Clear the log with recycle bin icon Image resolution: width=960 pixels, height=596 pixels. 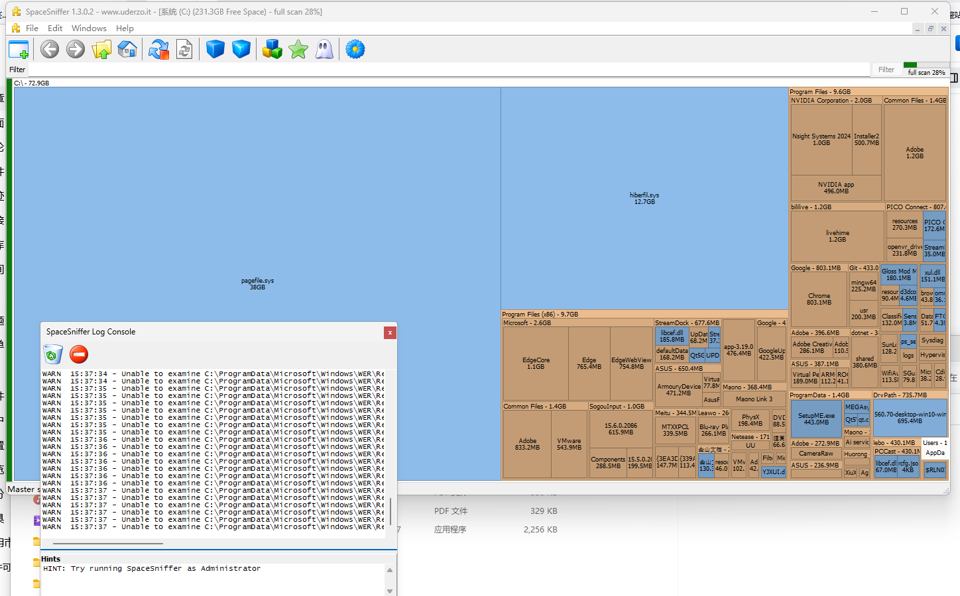(53, 354)
